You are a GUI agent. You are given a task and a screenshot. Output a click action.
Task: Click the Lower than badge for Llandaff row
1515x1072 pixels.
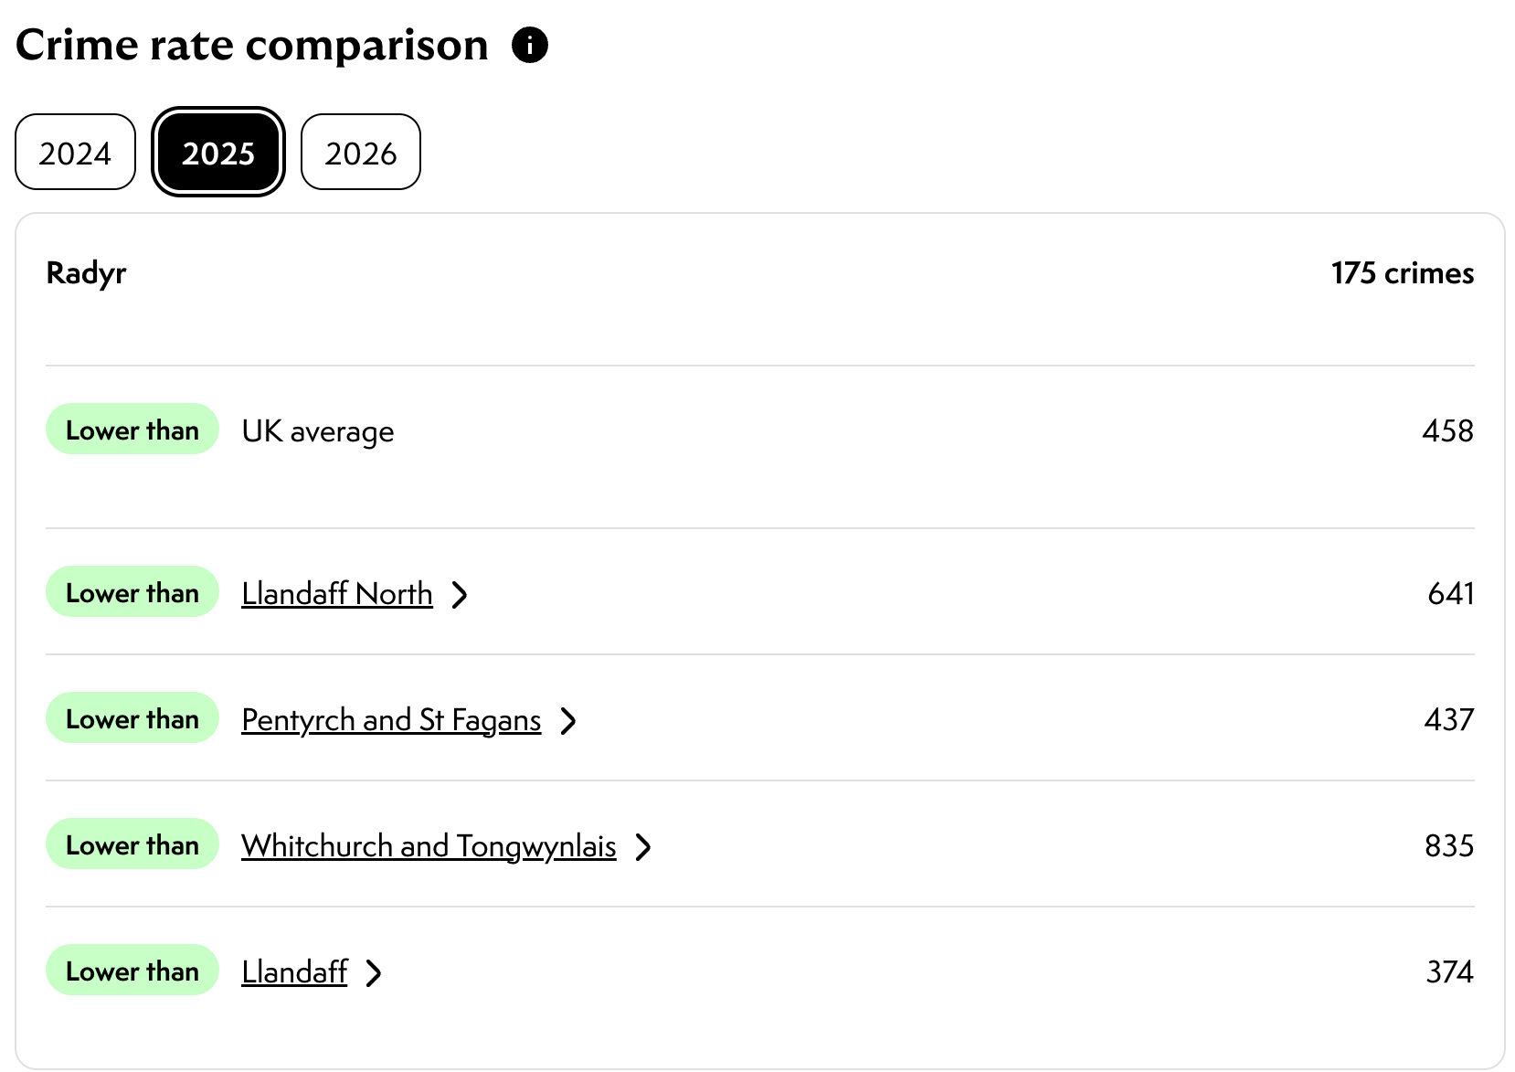click(132, 971)
